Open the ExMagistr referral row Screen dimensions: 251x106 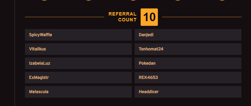coord(78,78)
